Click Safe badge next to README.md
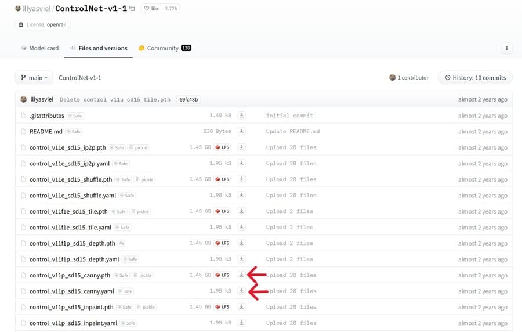Viewport: 522px width, 332px height. point(74,132)
